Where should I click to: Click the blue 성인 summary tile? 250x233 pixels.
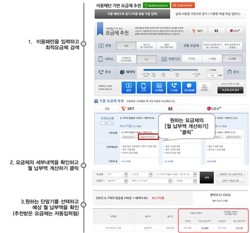(129, 88)
